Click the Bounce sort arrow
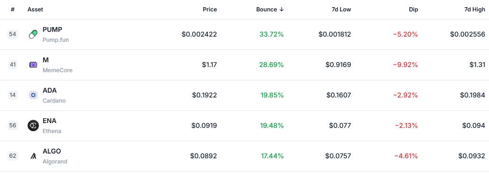The image size is (489, 173). pyautogui.click(x=282, y=10)
